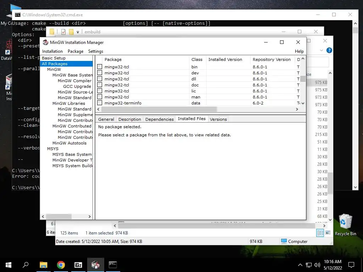
Task: Select MinGW Libraries tree node
Action: coord(69,103)
